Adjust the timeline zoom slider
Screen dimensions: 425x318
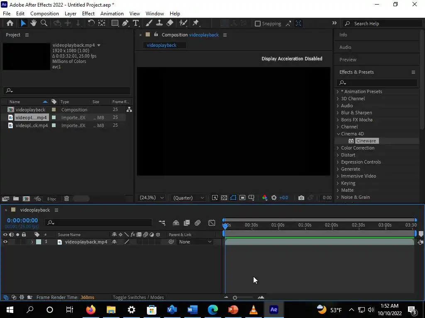(235, 297)
